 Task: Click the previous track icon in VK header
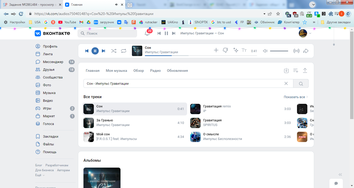click(159, 33)
